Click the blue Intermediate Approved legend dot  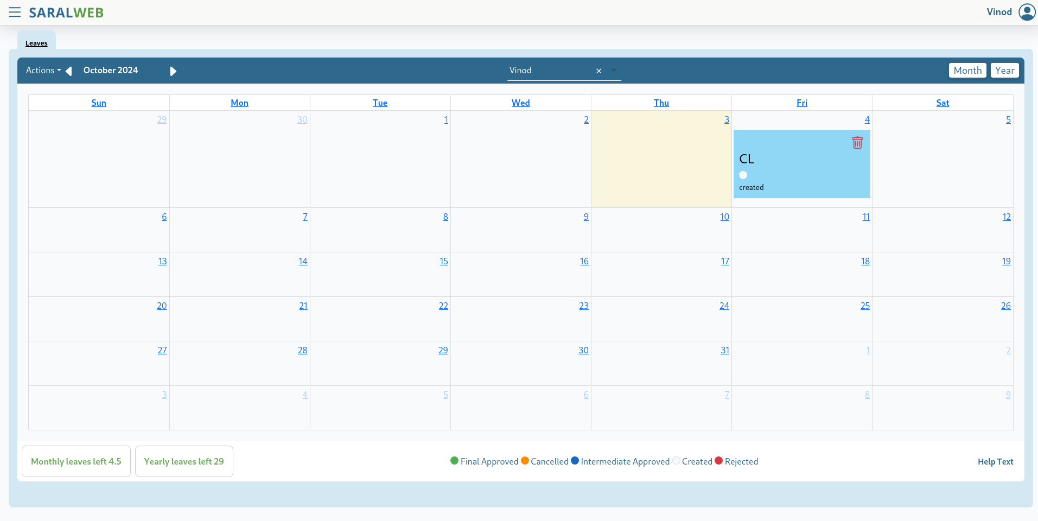pos(575,461)
